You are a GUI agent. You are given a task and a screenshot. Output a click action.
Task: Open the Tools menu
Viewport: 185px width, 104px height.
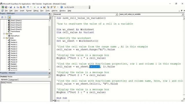point(47,11)
